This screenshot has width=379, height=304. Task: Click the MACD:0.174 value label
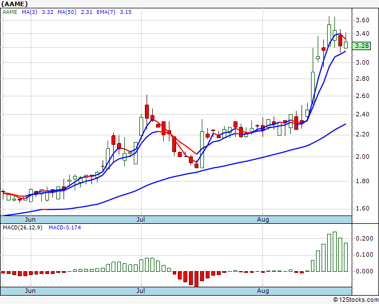(65, 228)
